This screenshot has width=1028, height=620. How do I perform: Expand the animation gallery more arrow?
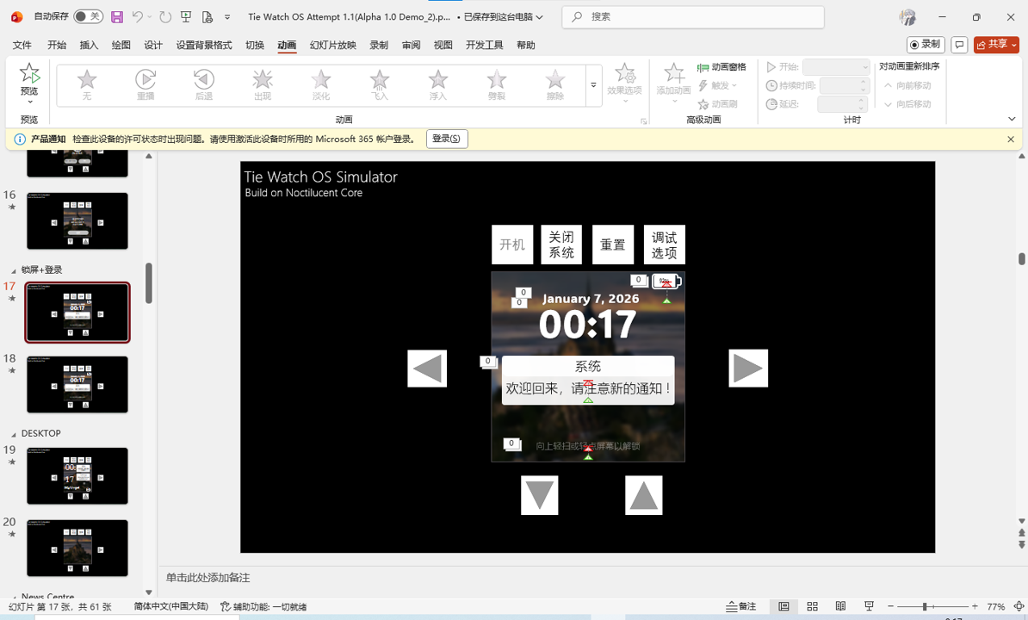click(593, 84)
